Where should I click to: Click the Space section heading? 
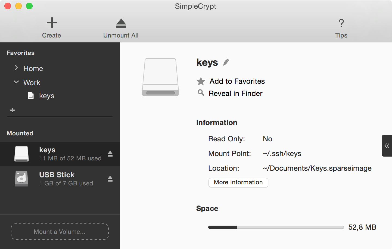(207, 208)
